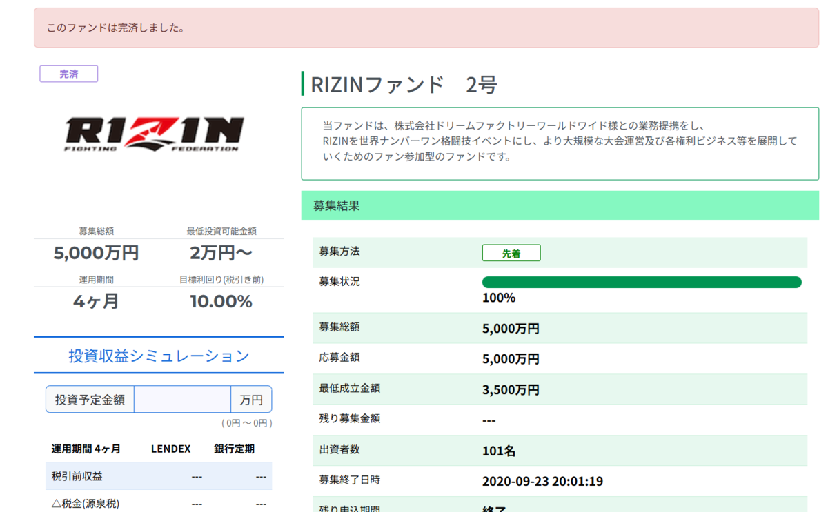This screenshot has width=828, height=512.
Task: Click the RIZINファンド 2号 title
Action: [x=404, y=84]
